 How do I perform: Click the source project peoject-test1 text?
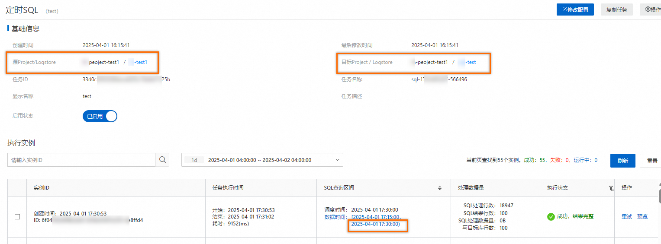coord(104,62)
